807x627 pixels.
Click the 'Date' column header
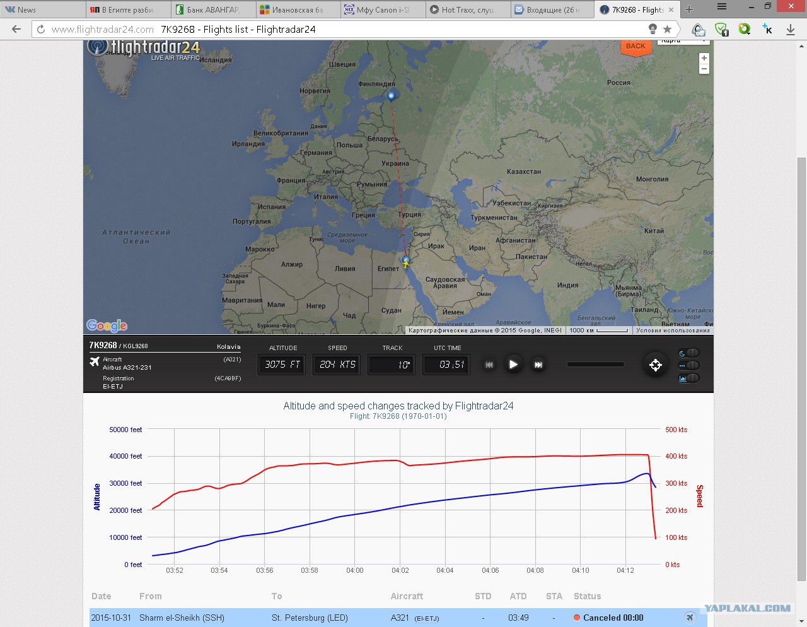102,596
